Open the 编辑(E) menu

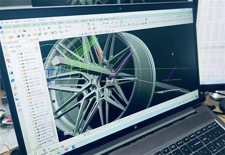(x=17, y=26)
